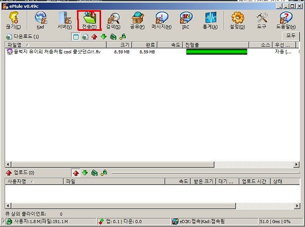Click the red uploading arrow in upload toolbar
The width and height of the screenshot is (305, 227).
76,173
